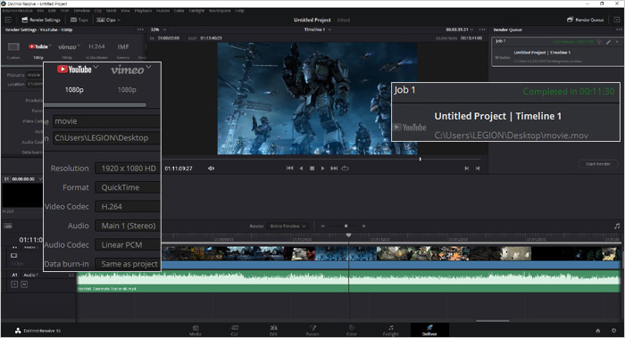Expand the Vimeo preset dropdown arrow

coord(79,45)
